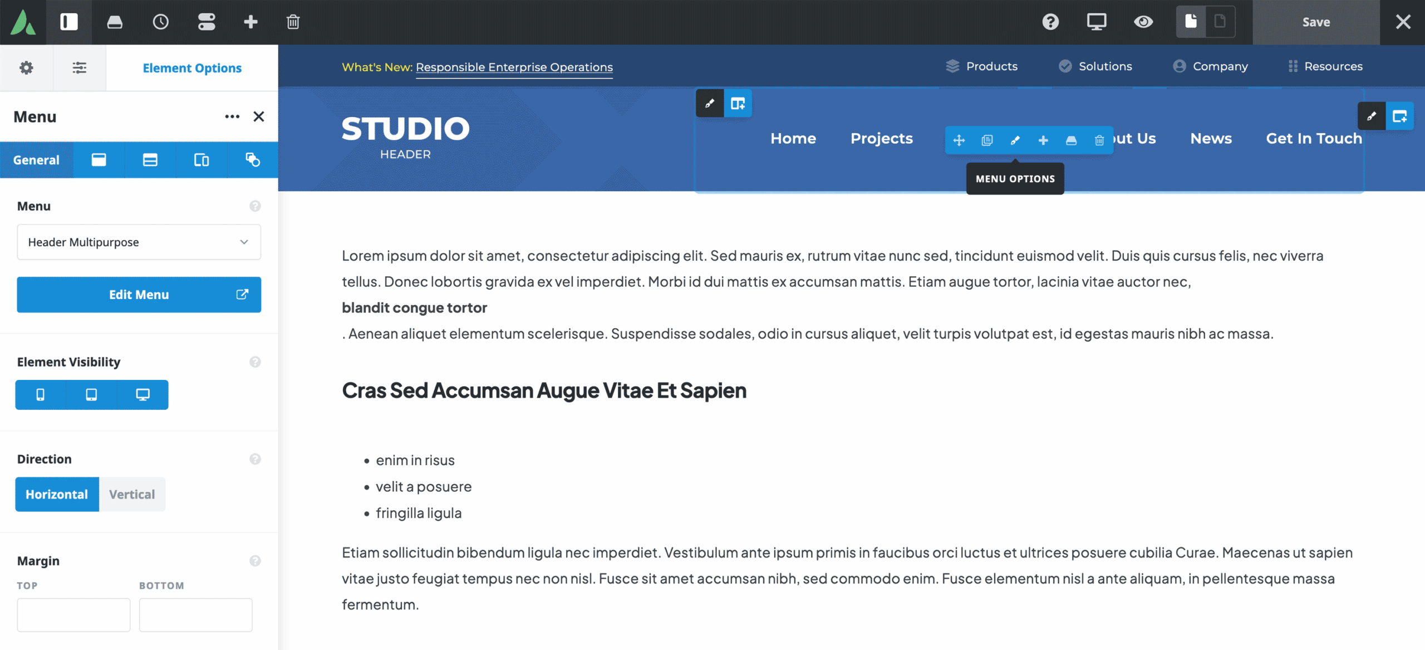Select the Projects menu item in the header

pos(881,139)
